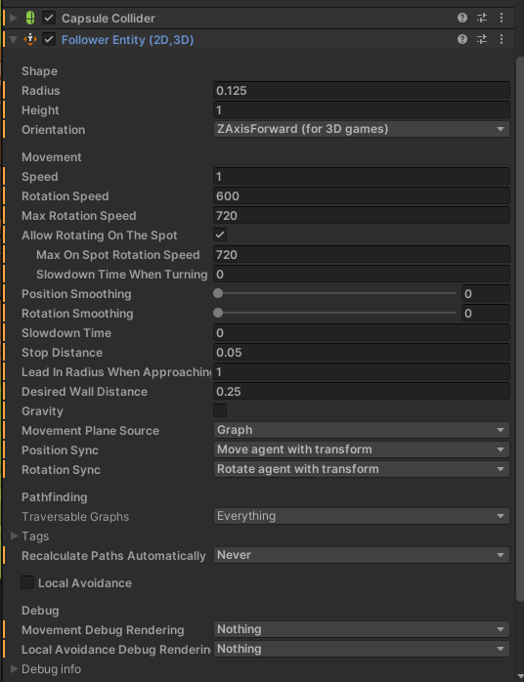The width and height of the screenshot is (524, 682).
Task: Click the Radius property label
Action: coord(41,91)
